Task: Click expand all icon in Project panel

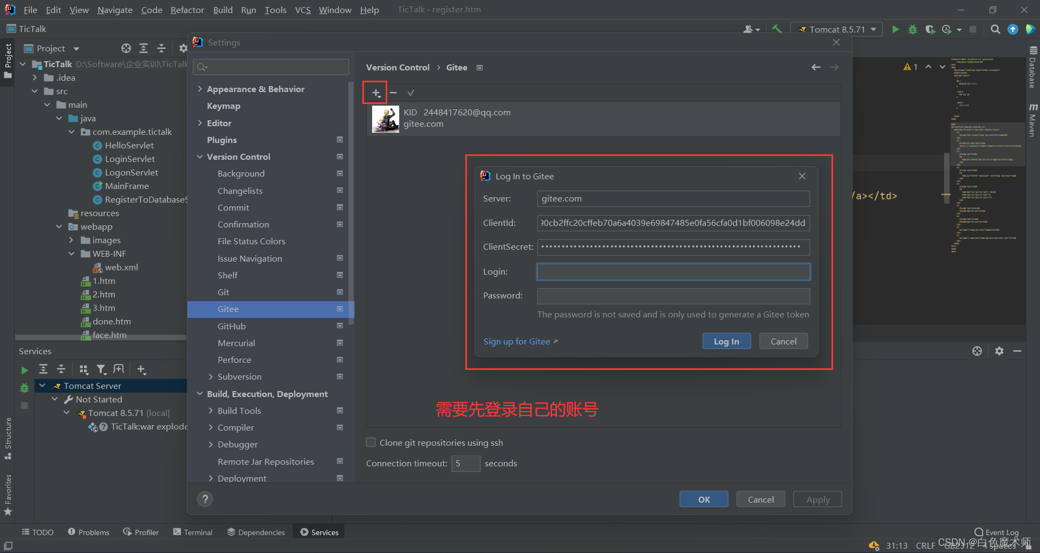Action: tap(144, 48)
